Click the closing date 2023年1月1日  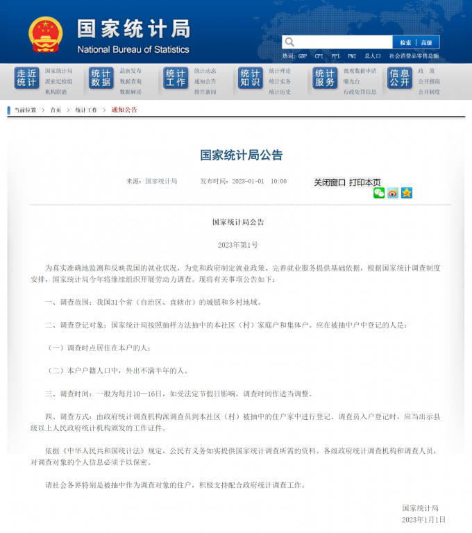423,520
